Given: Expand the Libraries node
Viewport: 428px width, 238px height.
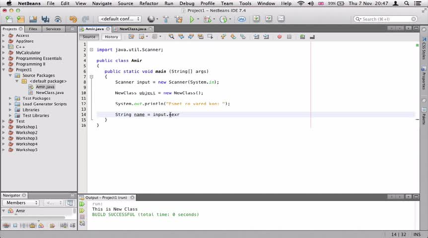Looking at the screenshot, I should click(10, 110).
